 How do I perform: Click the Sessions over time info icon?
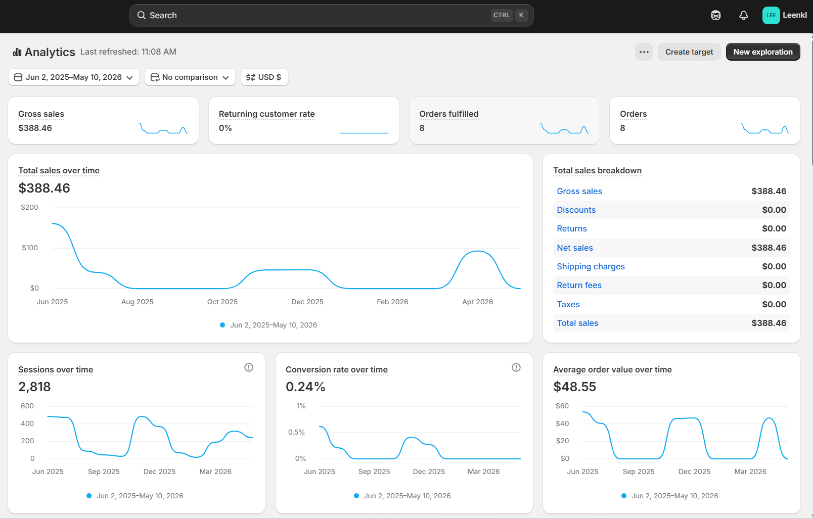pyautogui.click(x=249, y=367)
